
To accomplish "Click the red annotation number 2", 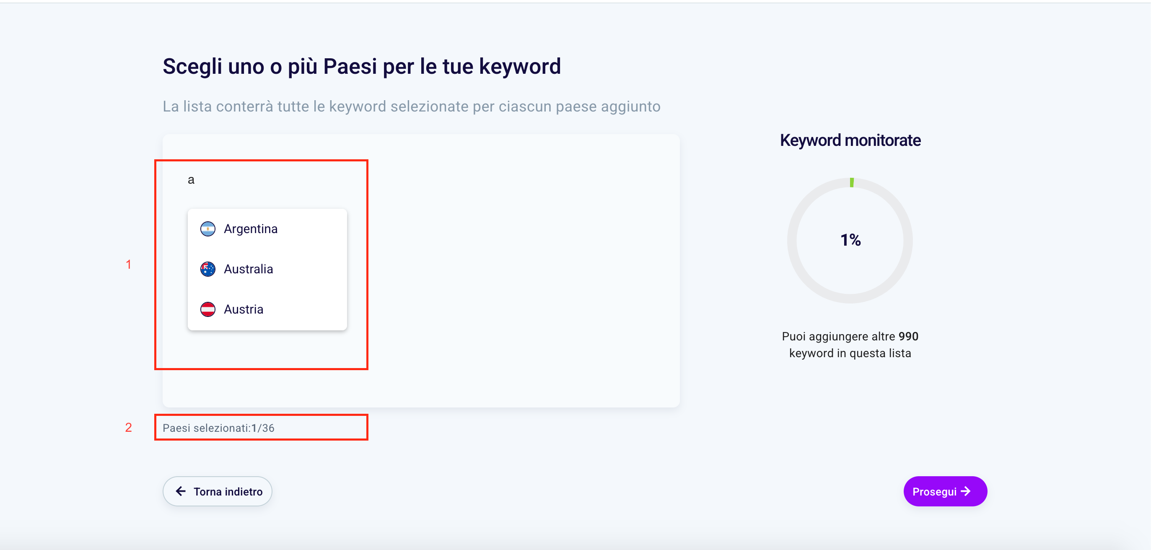I will (x=128, y=428).
